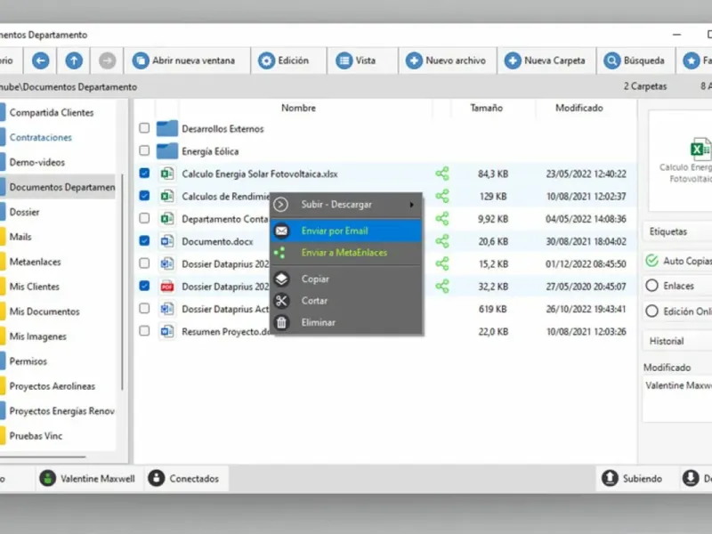Check the Desarrollos Externos folder checkbox
The image size is (712, 534).
point(144,128)
